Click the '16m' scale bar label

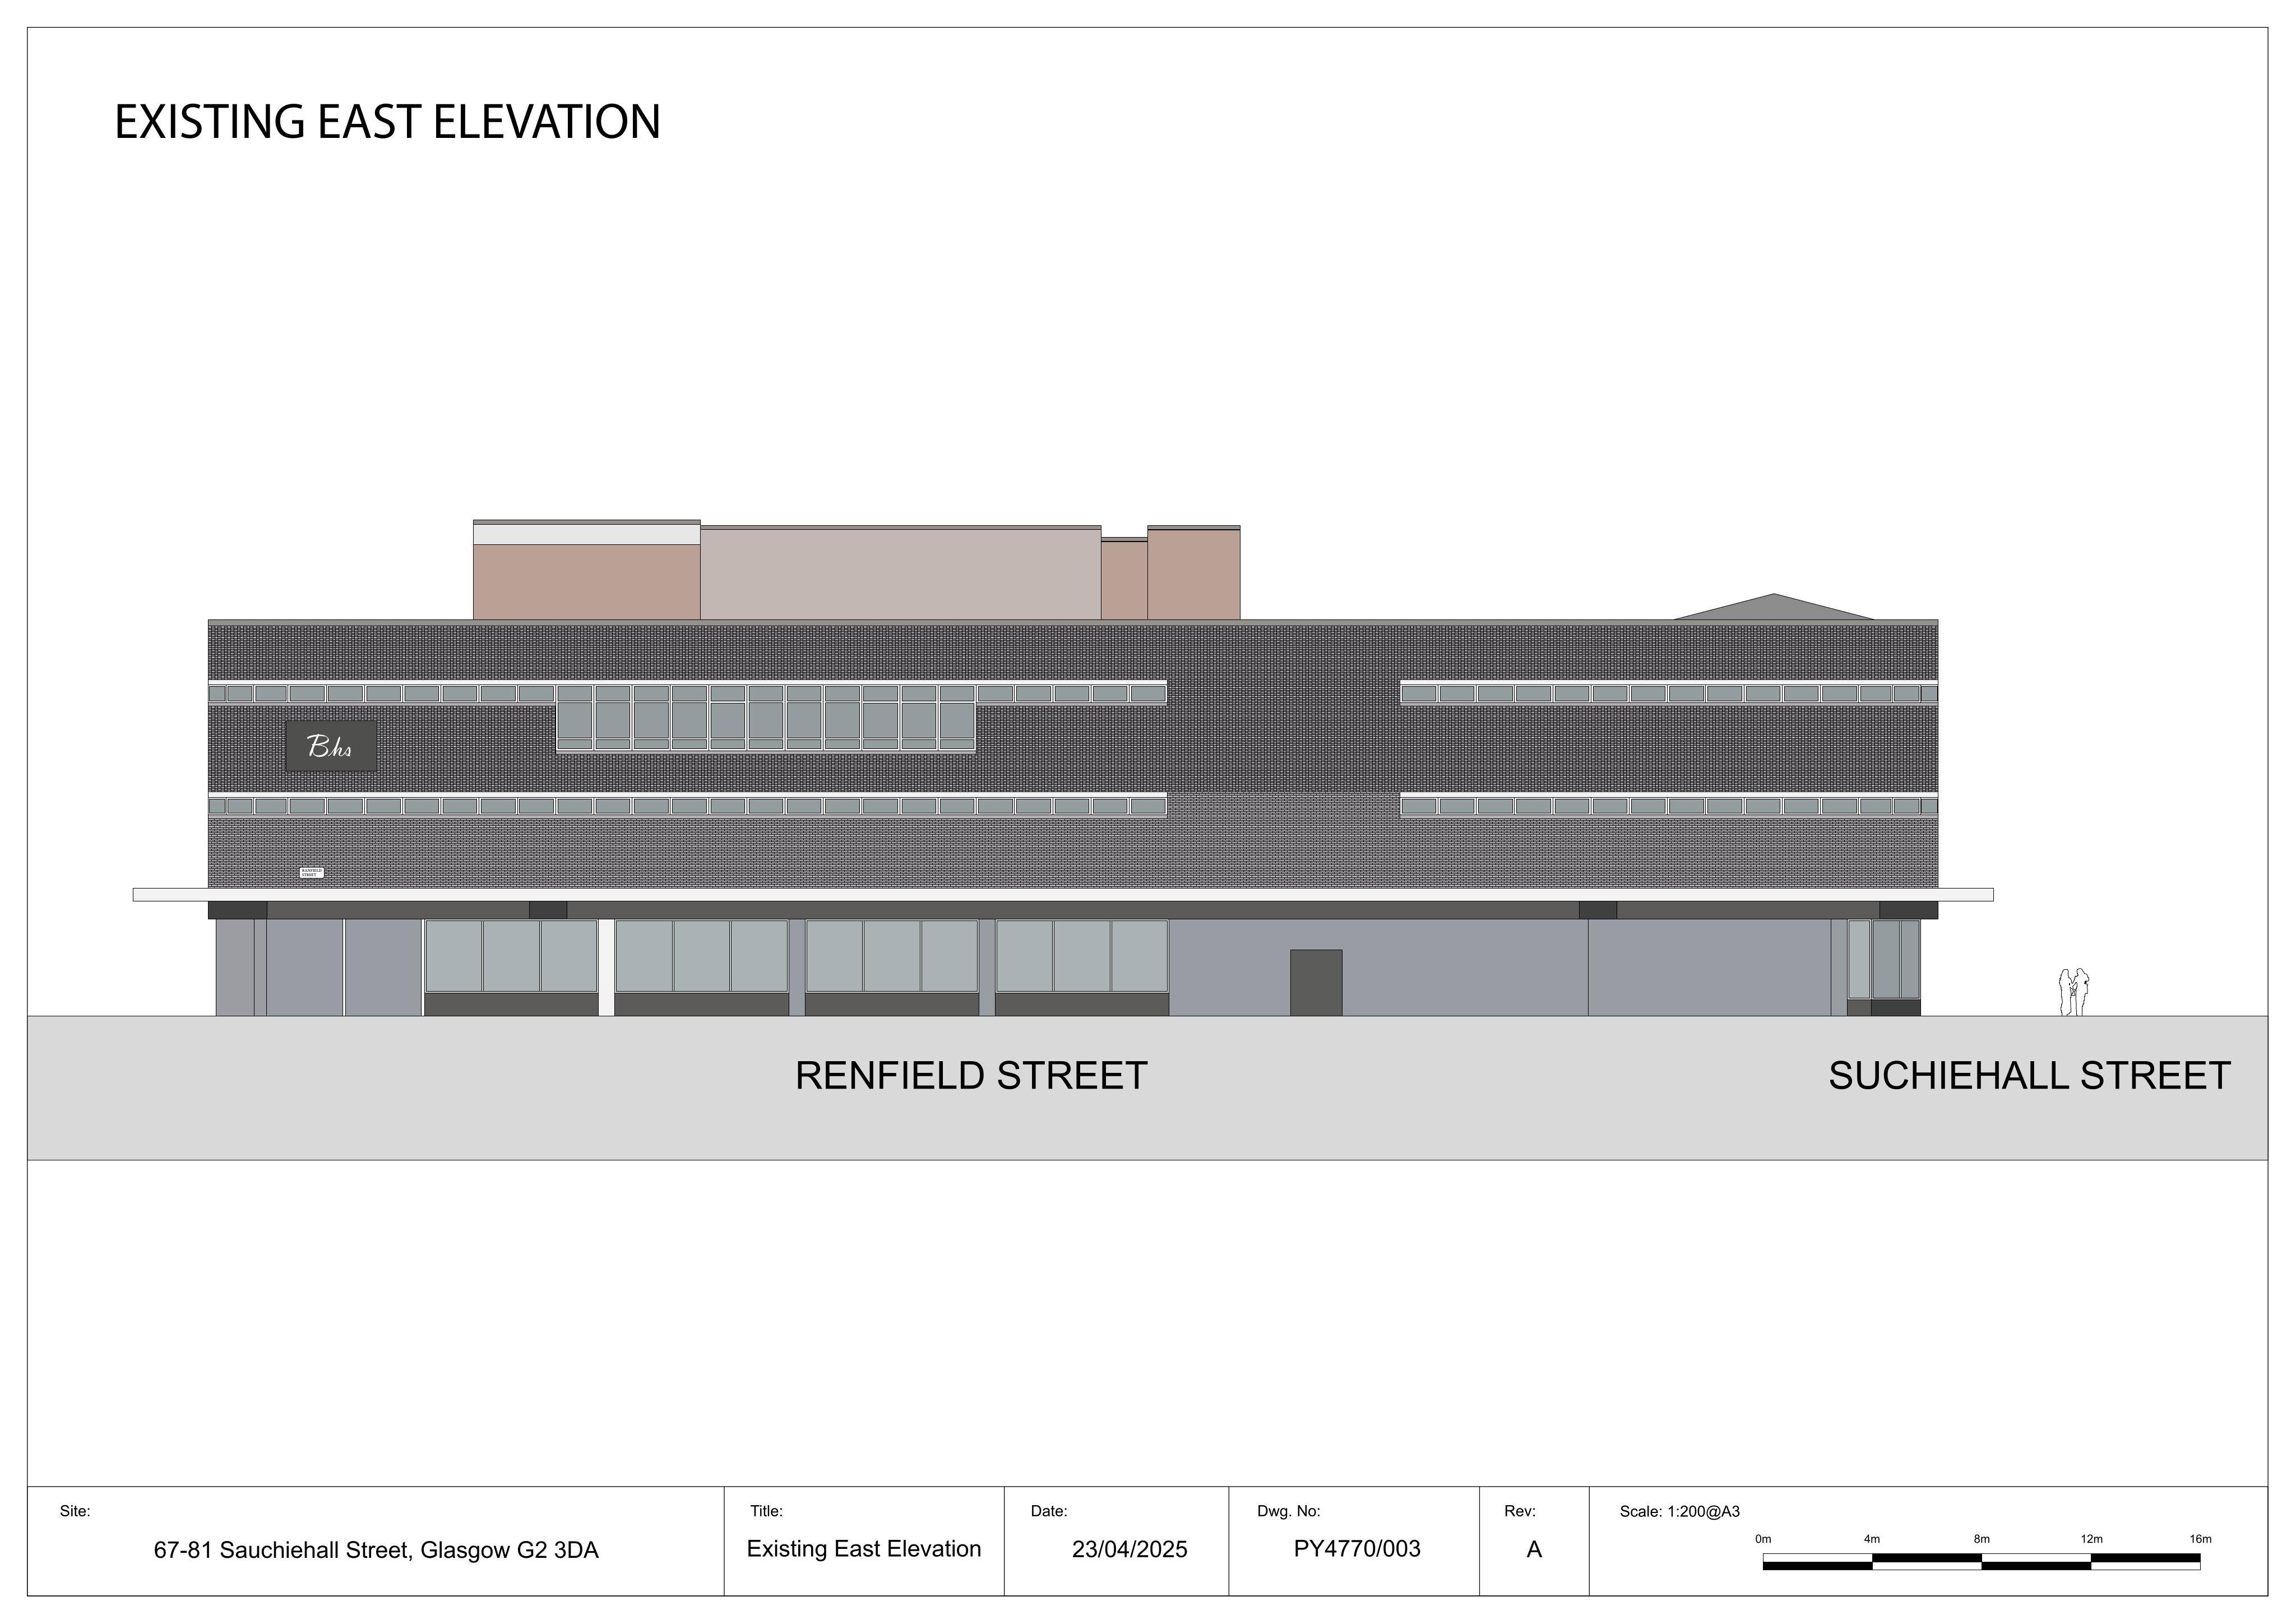click(2200, 1539)
